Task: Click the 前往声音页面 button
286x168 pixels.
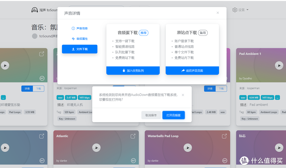Action: tap(192, 71)
